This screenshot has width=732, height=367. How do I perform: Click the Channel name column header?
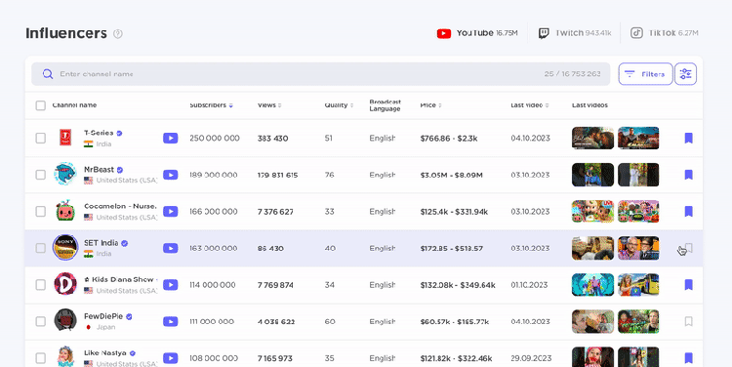point(74,105)
